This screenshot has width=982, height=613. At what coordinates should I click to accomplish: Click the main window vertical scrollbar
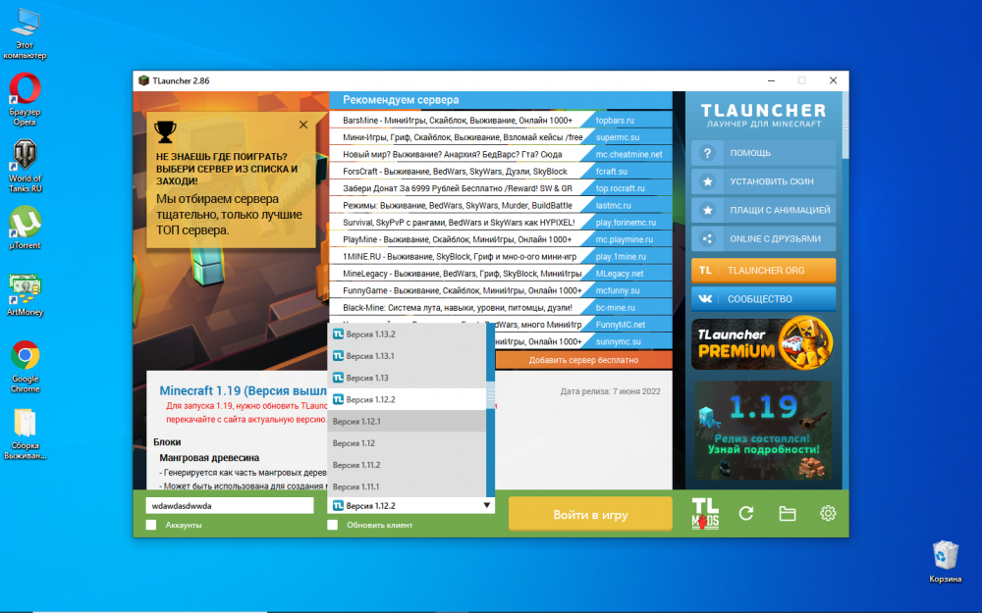click(x=846, y=126)
